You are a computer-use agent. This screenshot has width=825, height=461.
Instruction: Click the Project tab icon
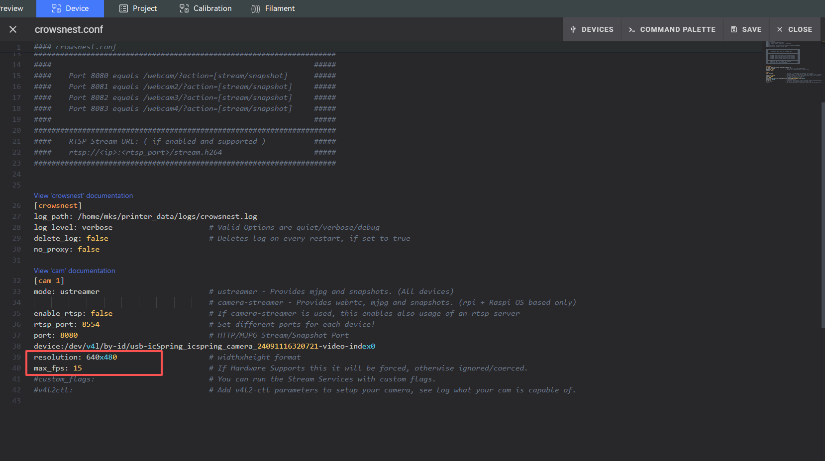point(123,8)
